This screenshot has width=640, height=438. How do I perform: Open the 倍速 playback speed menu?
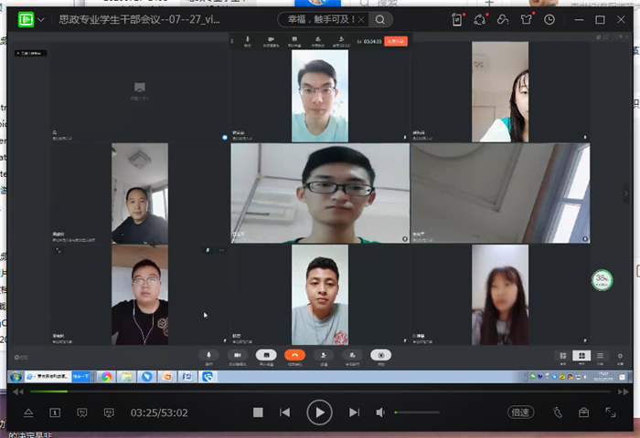pos(519,412)
